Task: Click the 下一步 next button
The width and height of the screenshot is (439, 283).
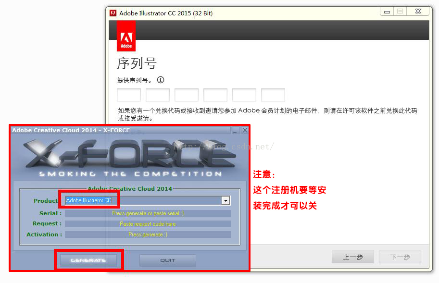Action: 400,257
